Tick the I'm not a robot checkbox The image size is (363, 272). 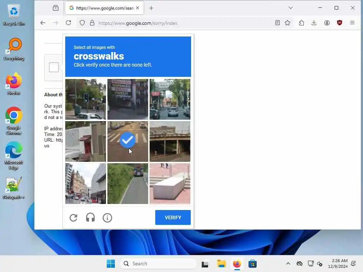[x=54, y=67]
